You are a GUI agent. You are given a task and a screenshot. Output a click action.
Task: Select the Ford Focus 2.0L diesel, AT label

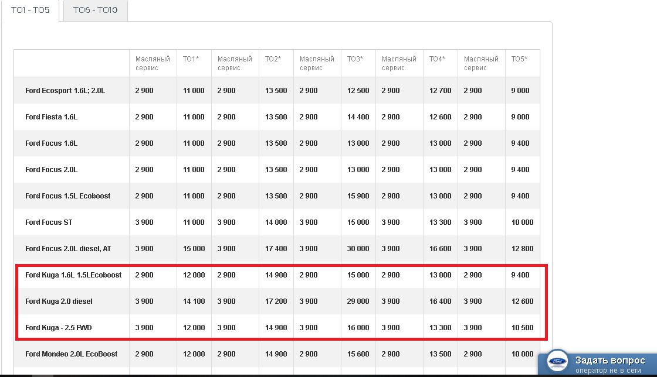point(68,248)
